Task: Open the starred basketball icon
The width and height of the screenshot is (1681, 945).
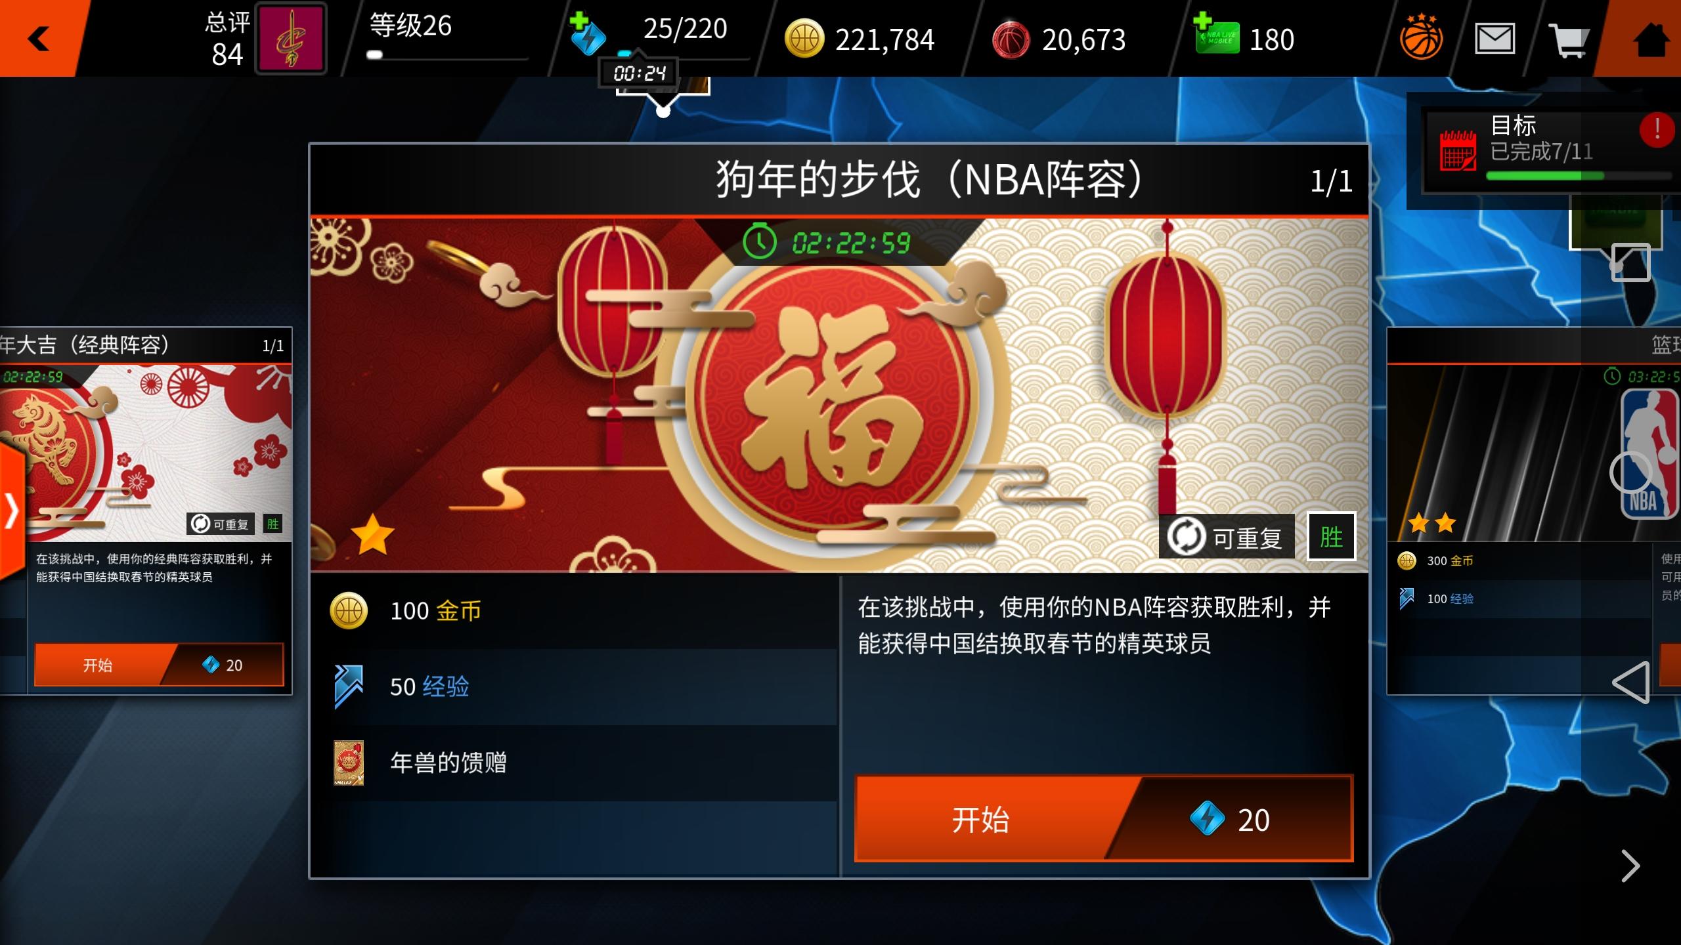Action: 1421,38
